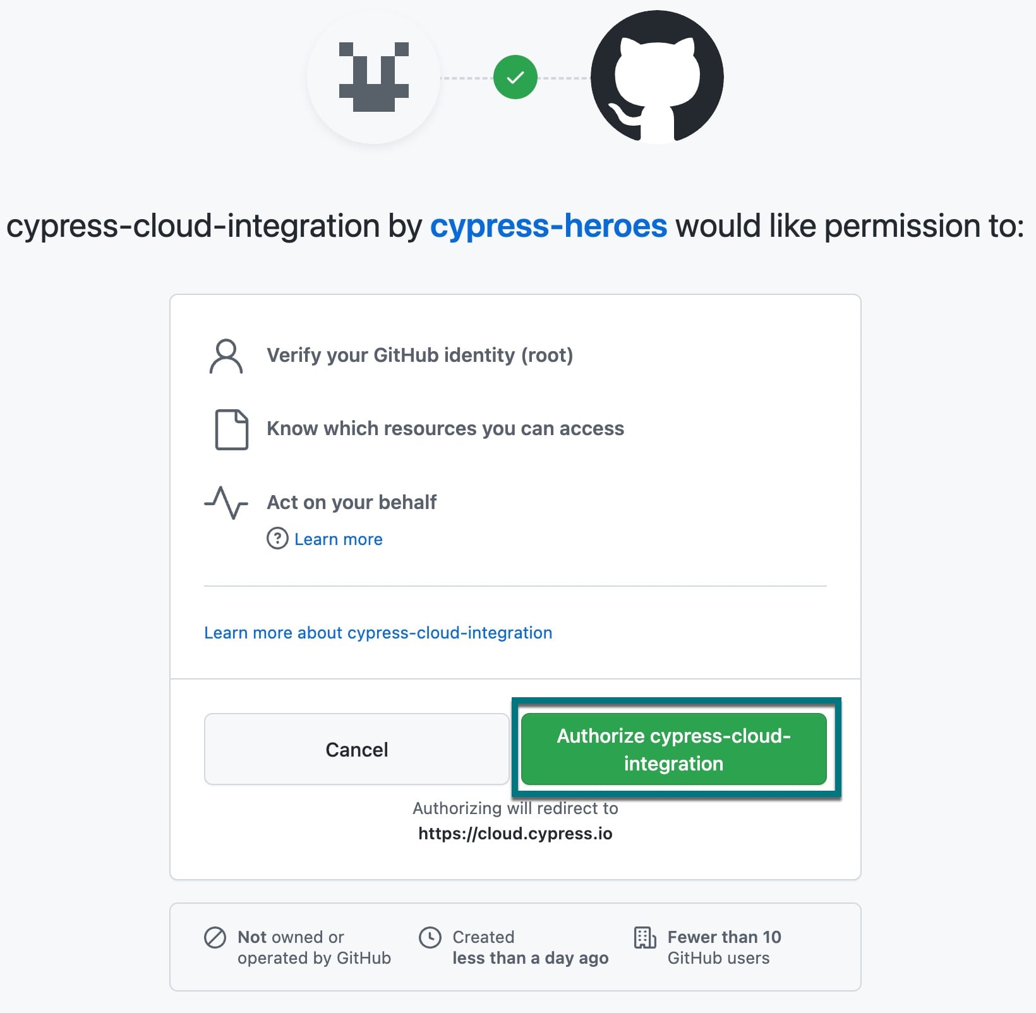This screenshot has height=1013, width=1036.
Task: Click the question mark circle near Learn more
Action: click(278, 539)
